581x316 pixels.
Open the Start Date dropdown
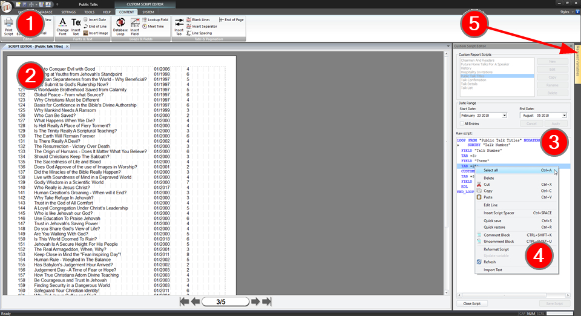[x=504, y=116]
